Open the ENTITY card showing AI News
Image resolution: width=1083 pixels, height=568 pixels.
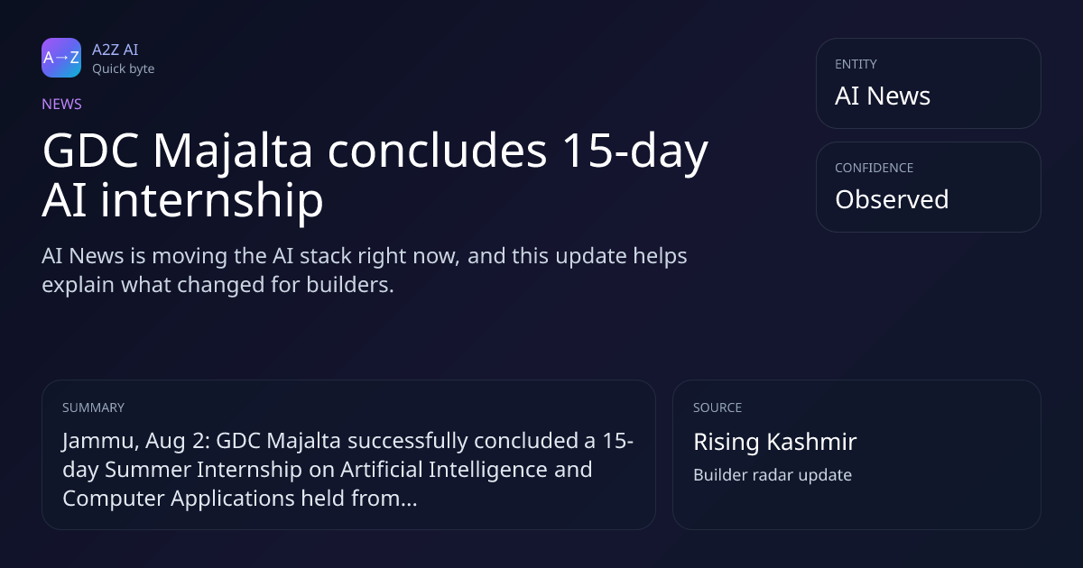tap(928, 83)
